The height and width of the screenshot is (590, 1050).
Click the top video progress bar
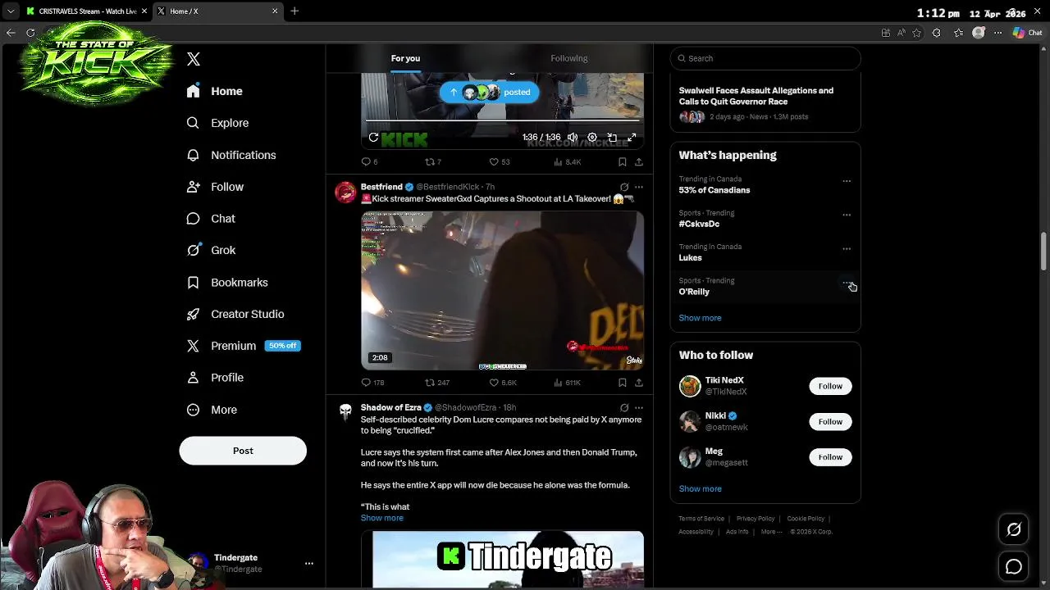[502, 120]
